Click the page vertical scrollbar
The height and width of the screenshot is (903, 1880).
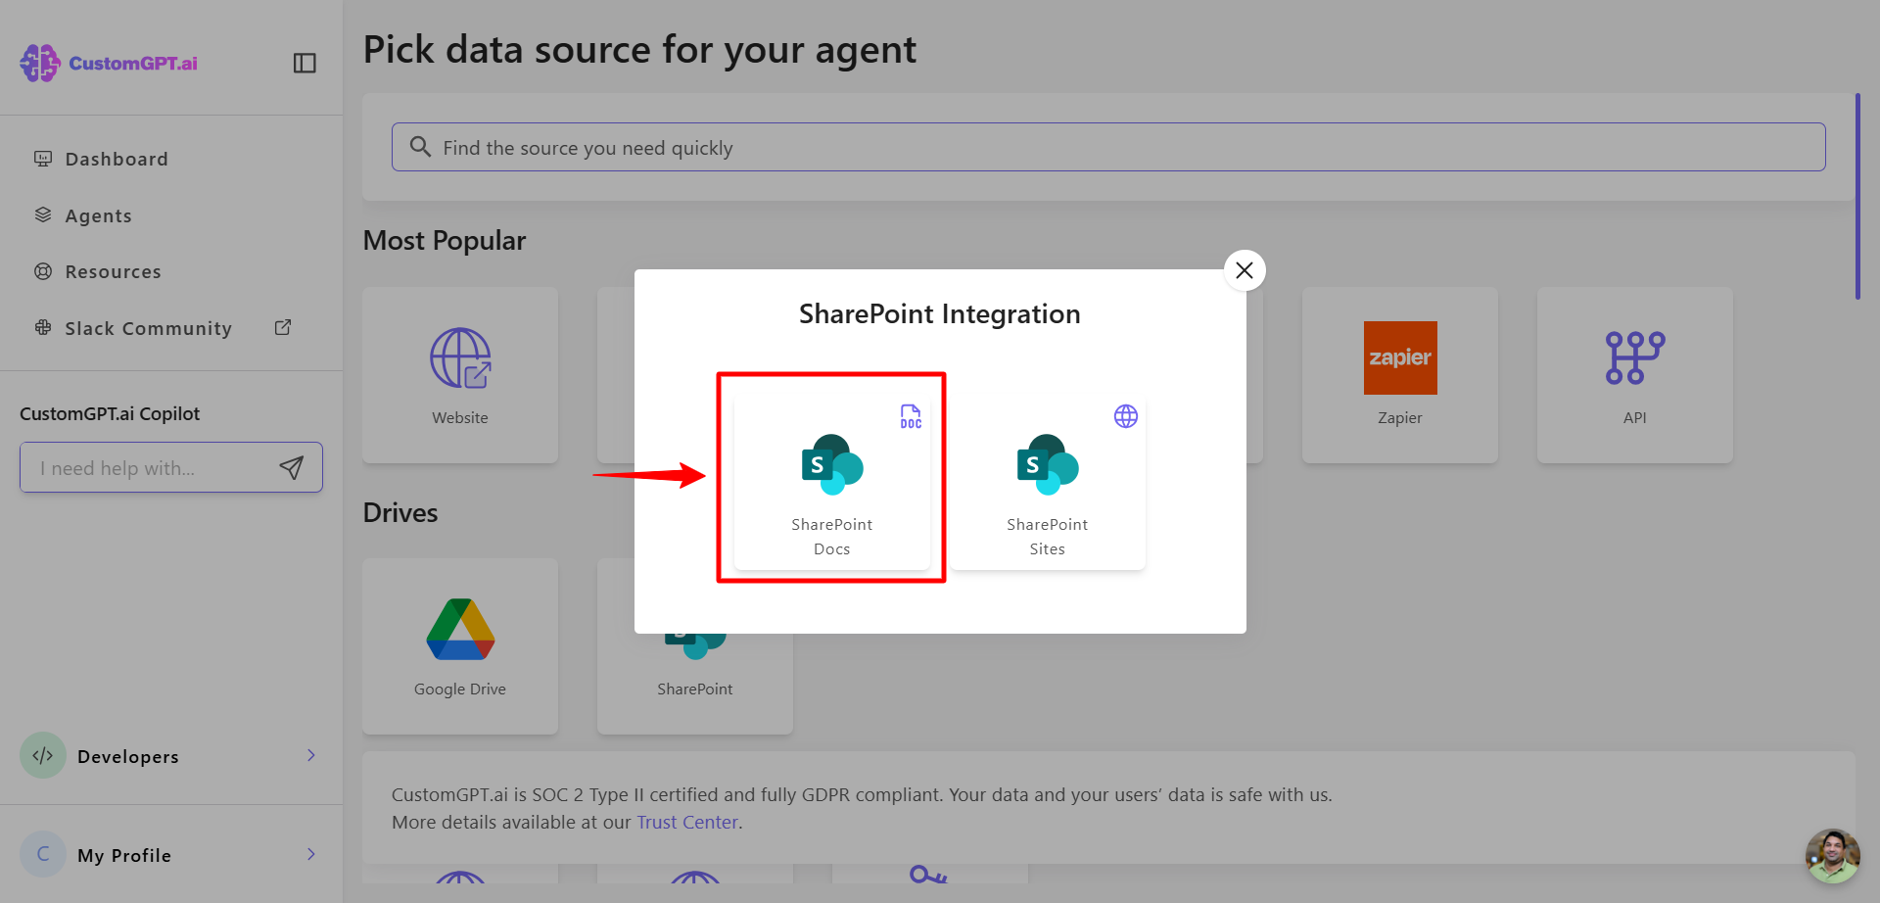click(1857, 196)
